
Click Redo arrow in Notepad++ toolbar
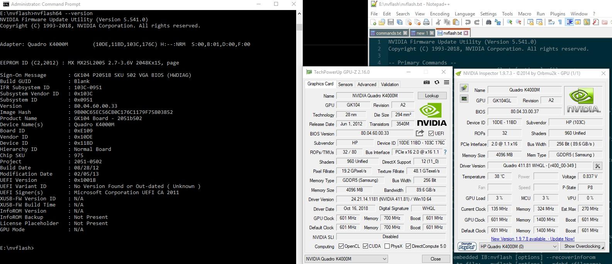[477, 22]
